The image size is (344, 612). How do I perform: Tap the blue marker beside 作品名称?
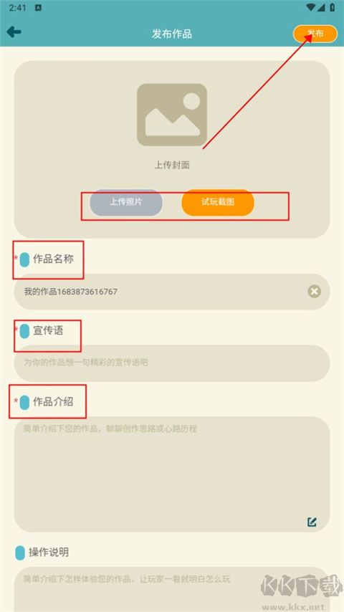pos(24,259)
